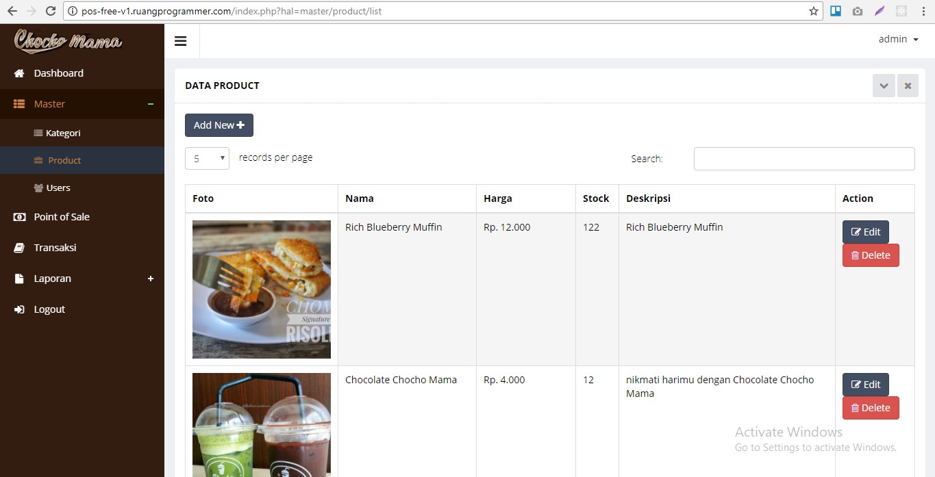Screen dimensions: 935x477
Task: Click description nikmati harimu dengan Chocolate
Action: [x=720, y=387]
